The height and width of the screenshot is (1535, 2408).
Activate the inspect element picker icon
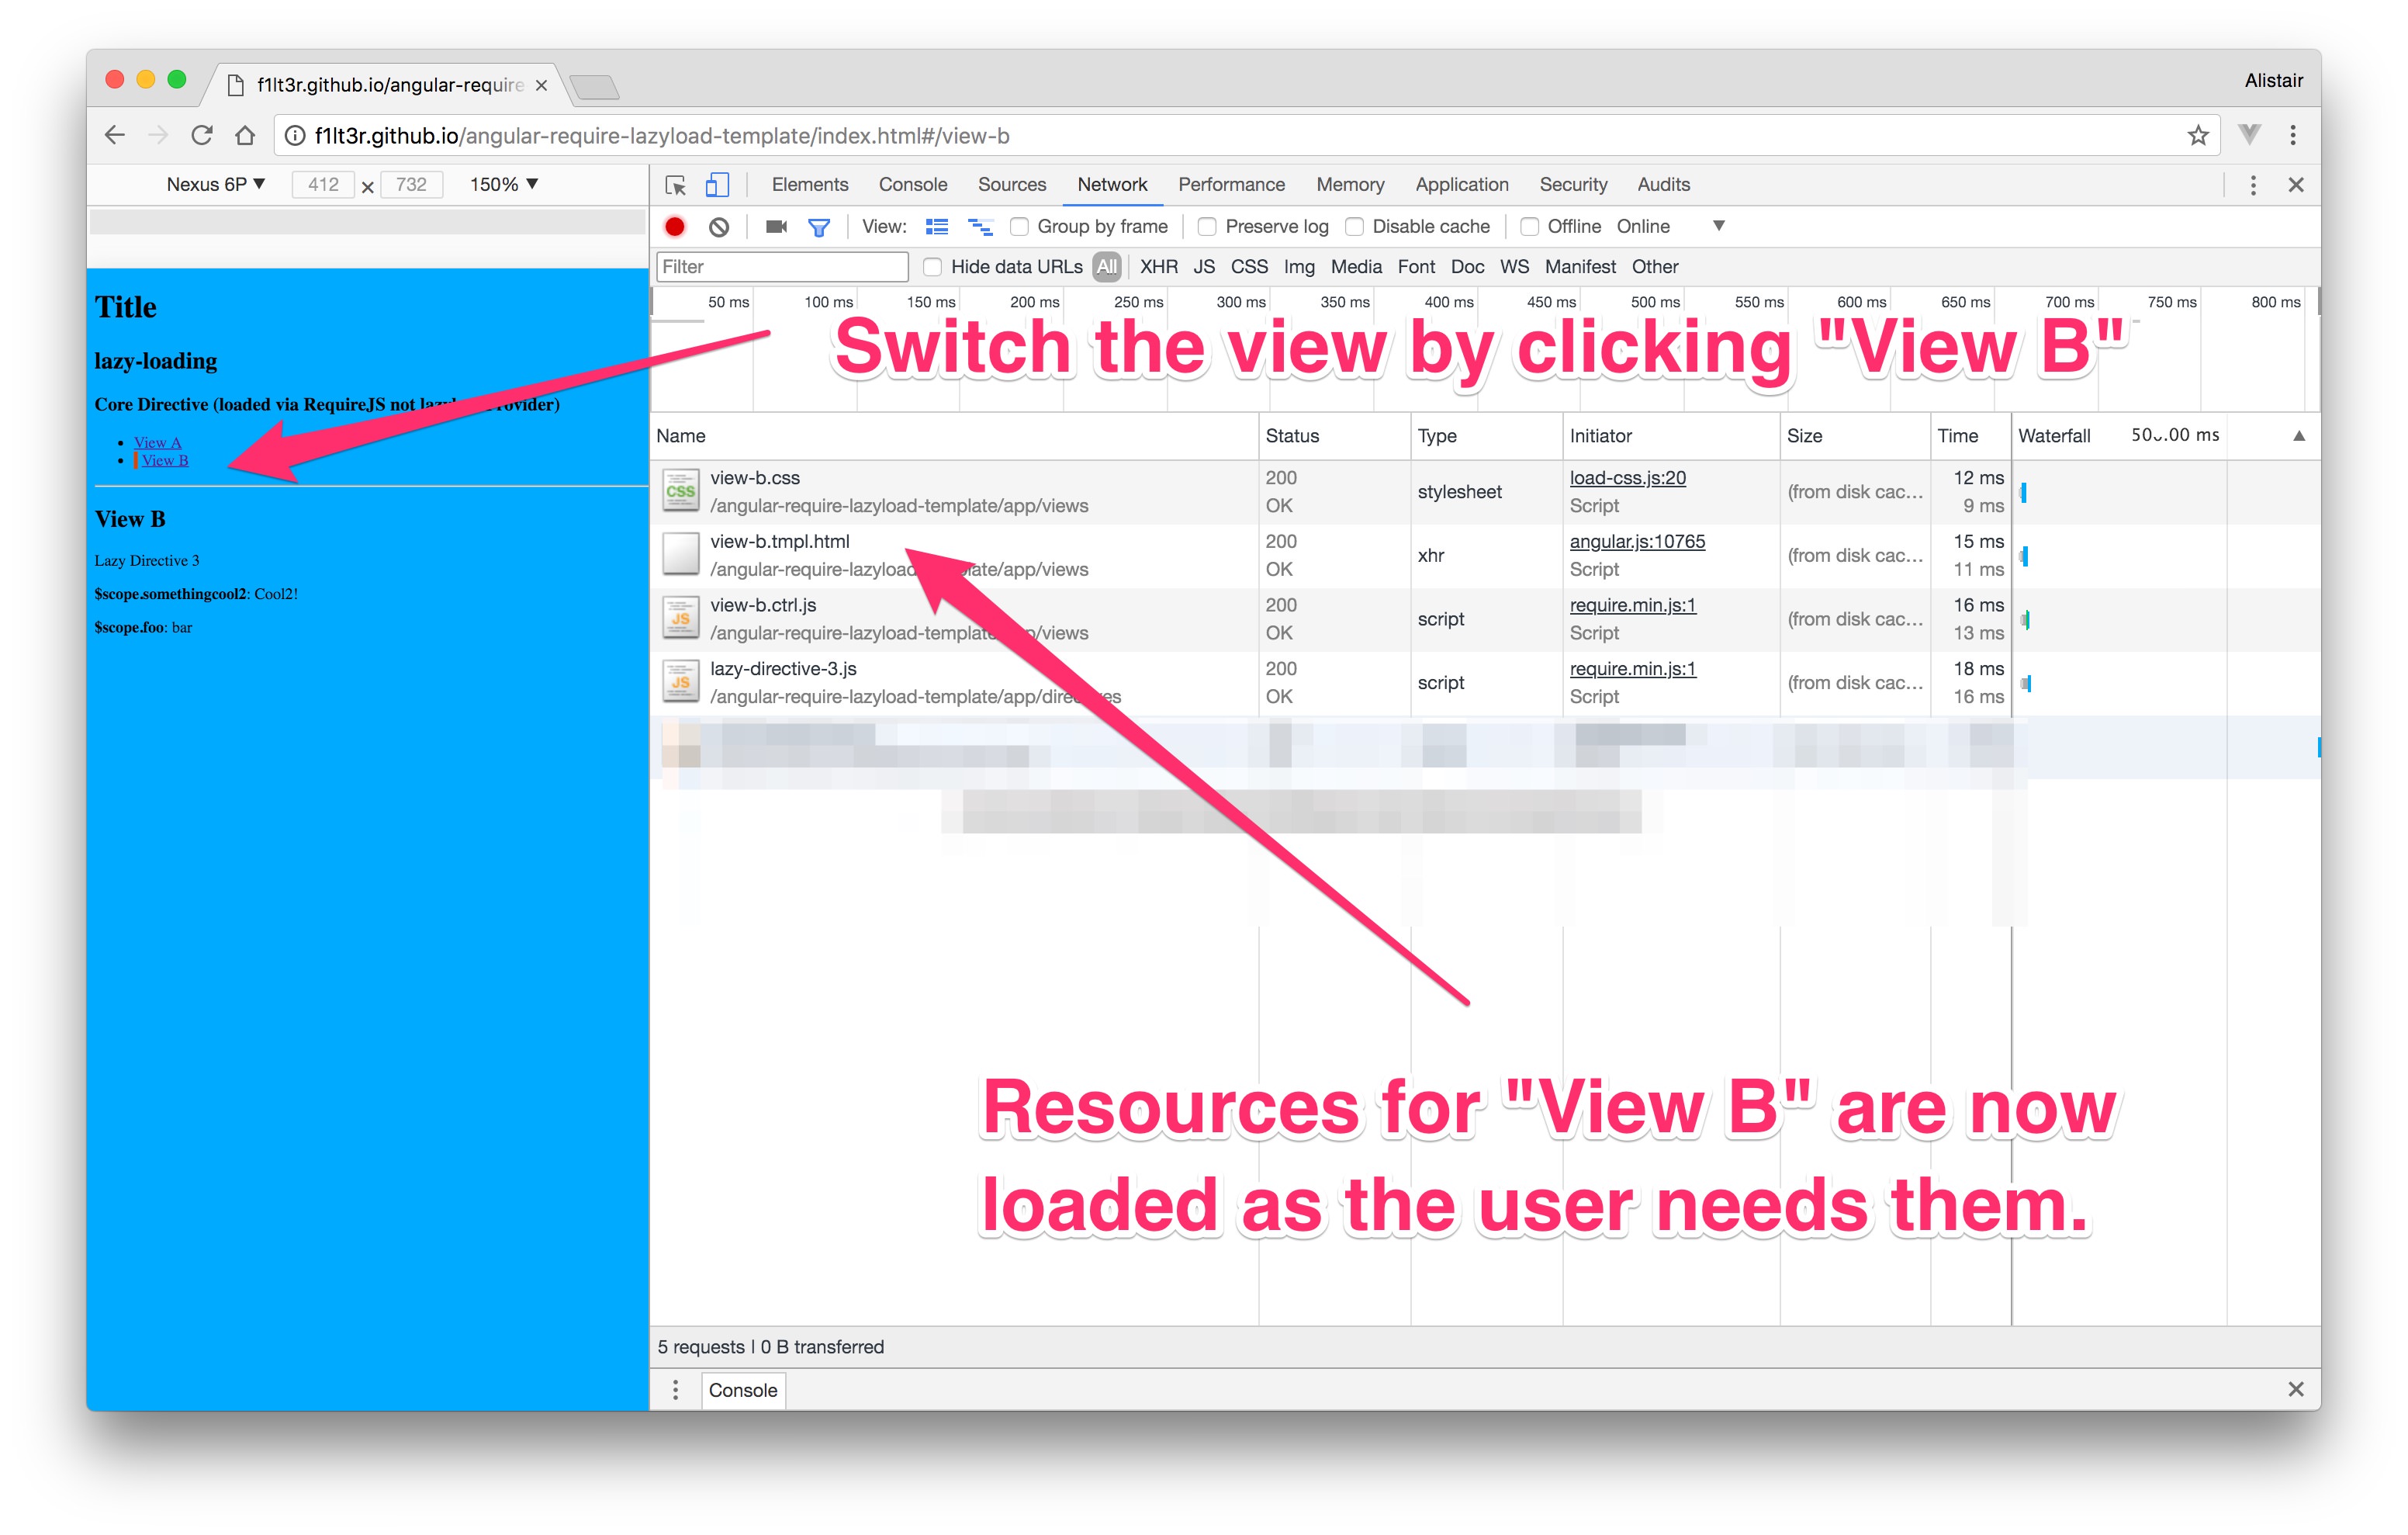tap(676, 185)
